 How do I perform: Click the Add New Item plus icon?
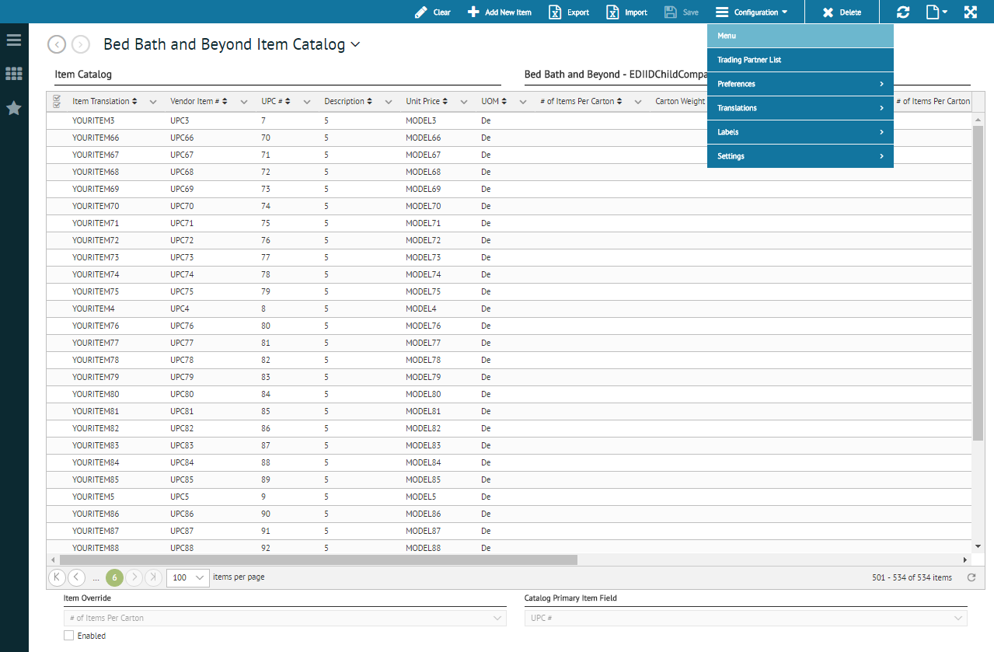click(473, 12)
